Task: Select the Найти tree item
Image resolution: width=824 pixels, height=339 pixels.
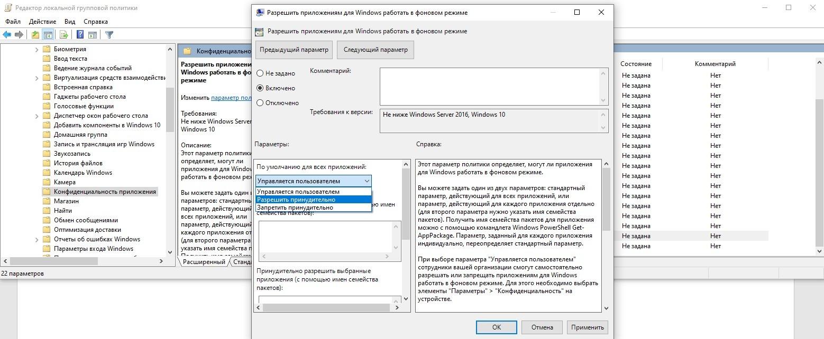Action: [x=63, y=211]
